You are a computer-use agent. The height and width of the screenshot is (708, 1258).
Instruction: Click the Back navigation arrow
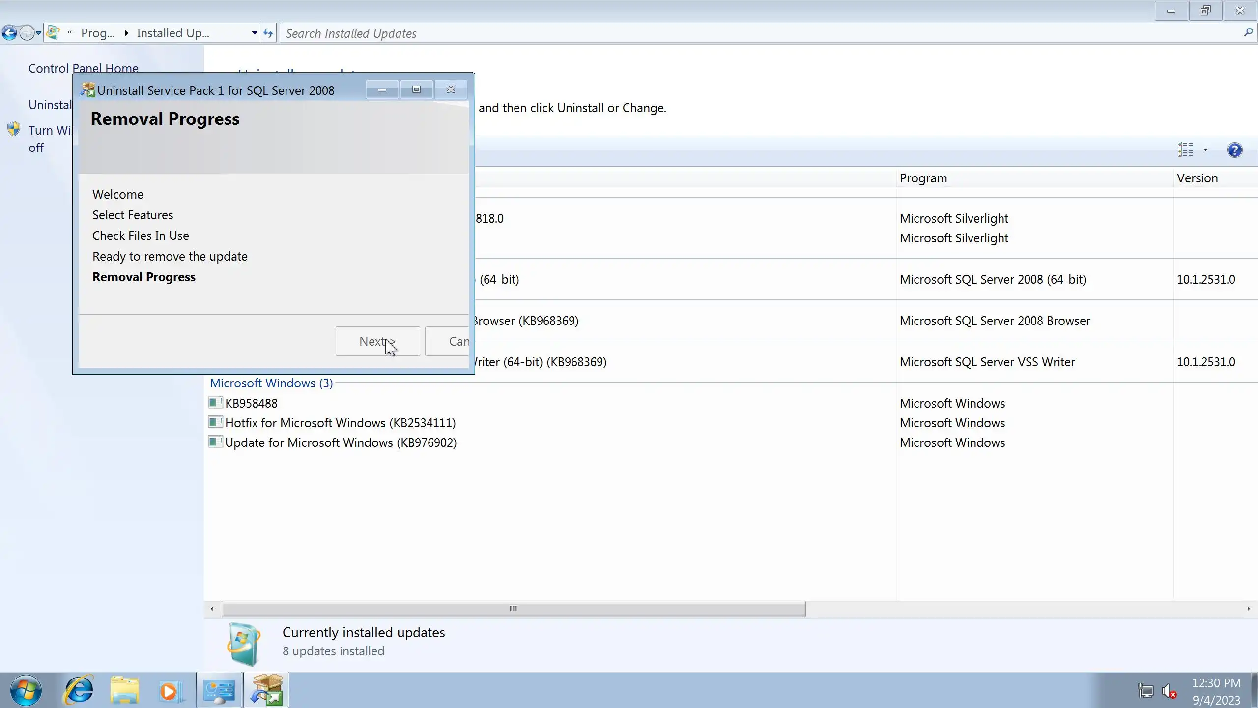(x=9, y=33)
